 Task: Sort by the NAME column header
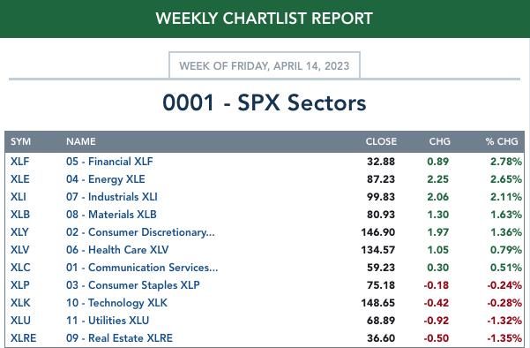pyautogui.click(x=81, y=141)
